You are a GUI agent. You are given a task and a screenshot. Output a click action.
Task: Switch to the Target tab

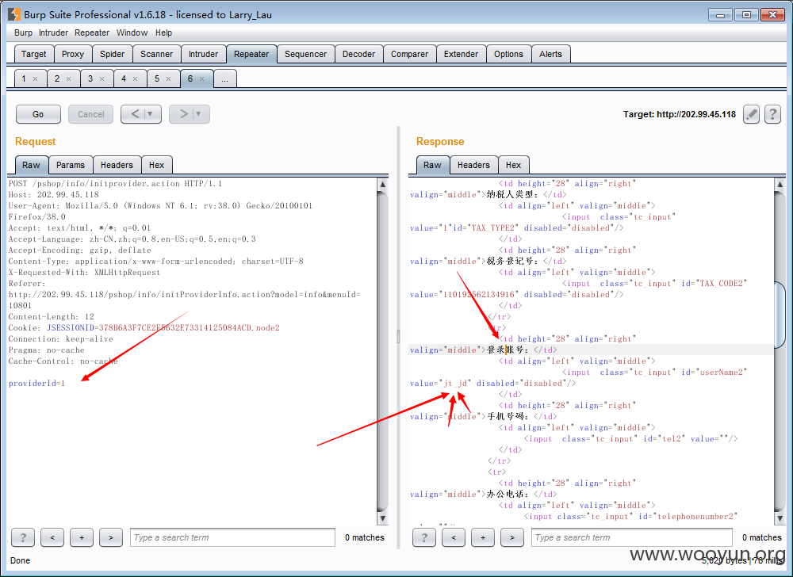(x=34, y=54)
